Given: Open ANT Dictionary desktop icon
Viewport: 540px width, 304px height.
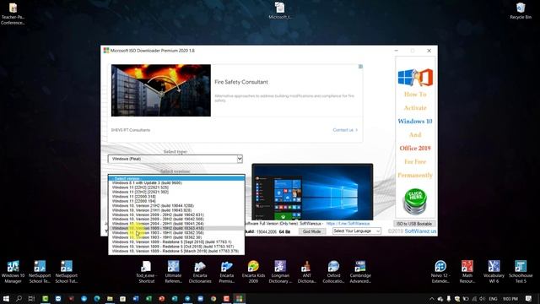Looking at the screenshot, I should pyautogui.click(x=306, y=272).
